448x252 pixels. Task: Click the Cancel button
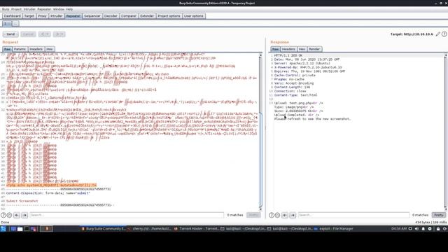click(28, 34)
